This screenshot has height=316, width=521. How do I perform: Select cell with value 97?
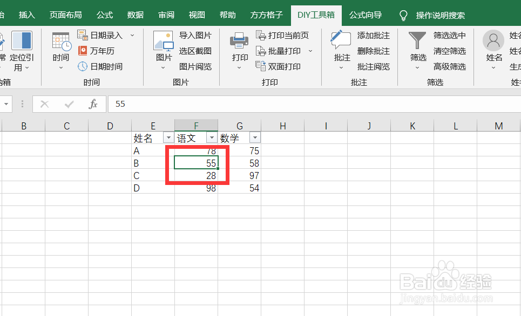coord(240,175)
